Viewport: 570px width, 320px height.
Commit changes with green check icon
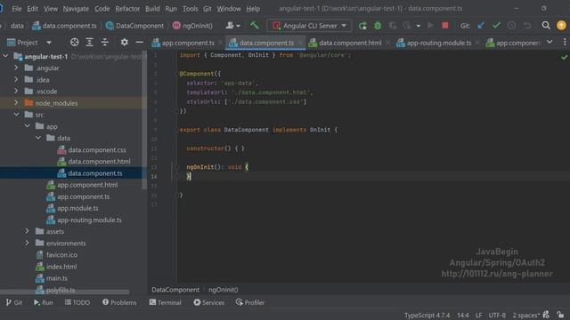[x=496, y=26]
